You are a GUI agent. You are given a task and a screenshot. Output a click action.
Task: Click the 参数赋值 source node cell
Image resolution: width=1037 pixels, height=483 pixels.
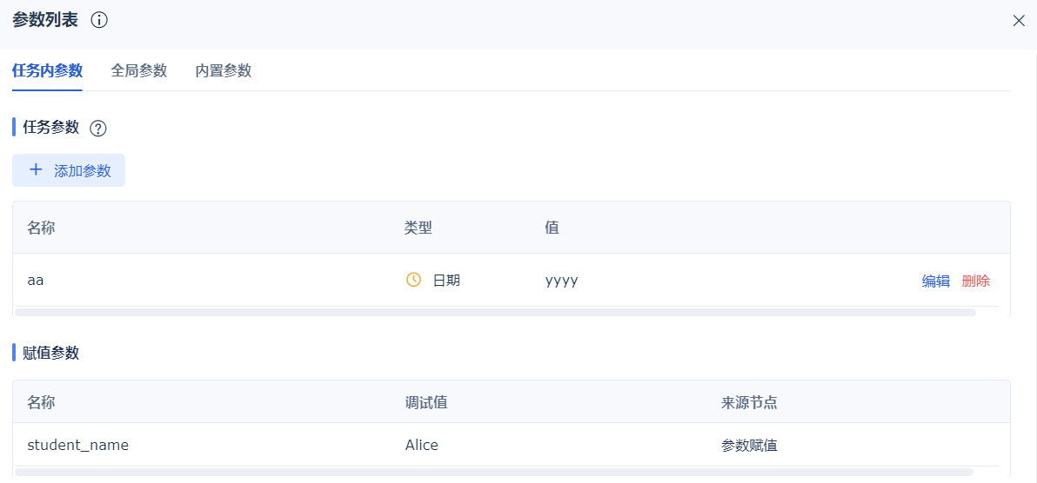point(749,446)
